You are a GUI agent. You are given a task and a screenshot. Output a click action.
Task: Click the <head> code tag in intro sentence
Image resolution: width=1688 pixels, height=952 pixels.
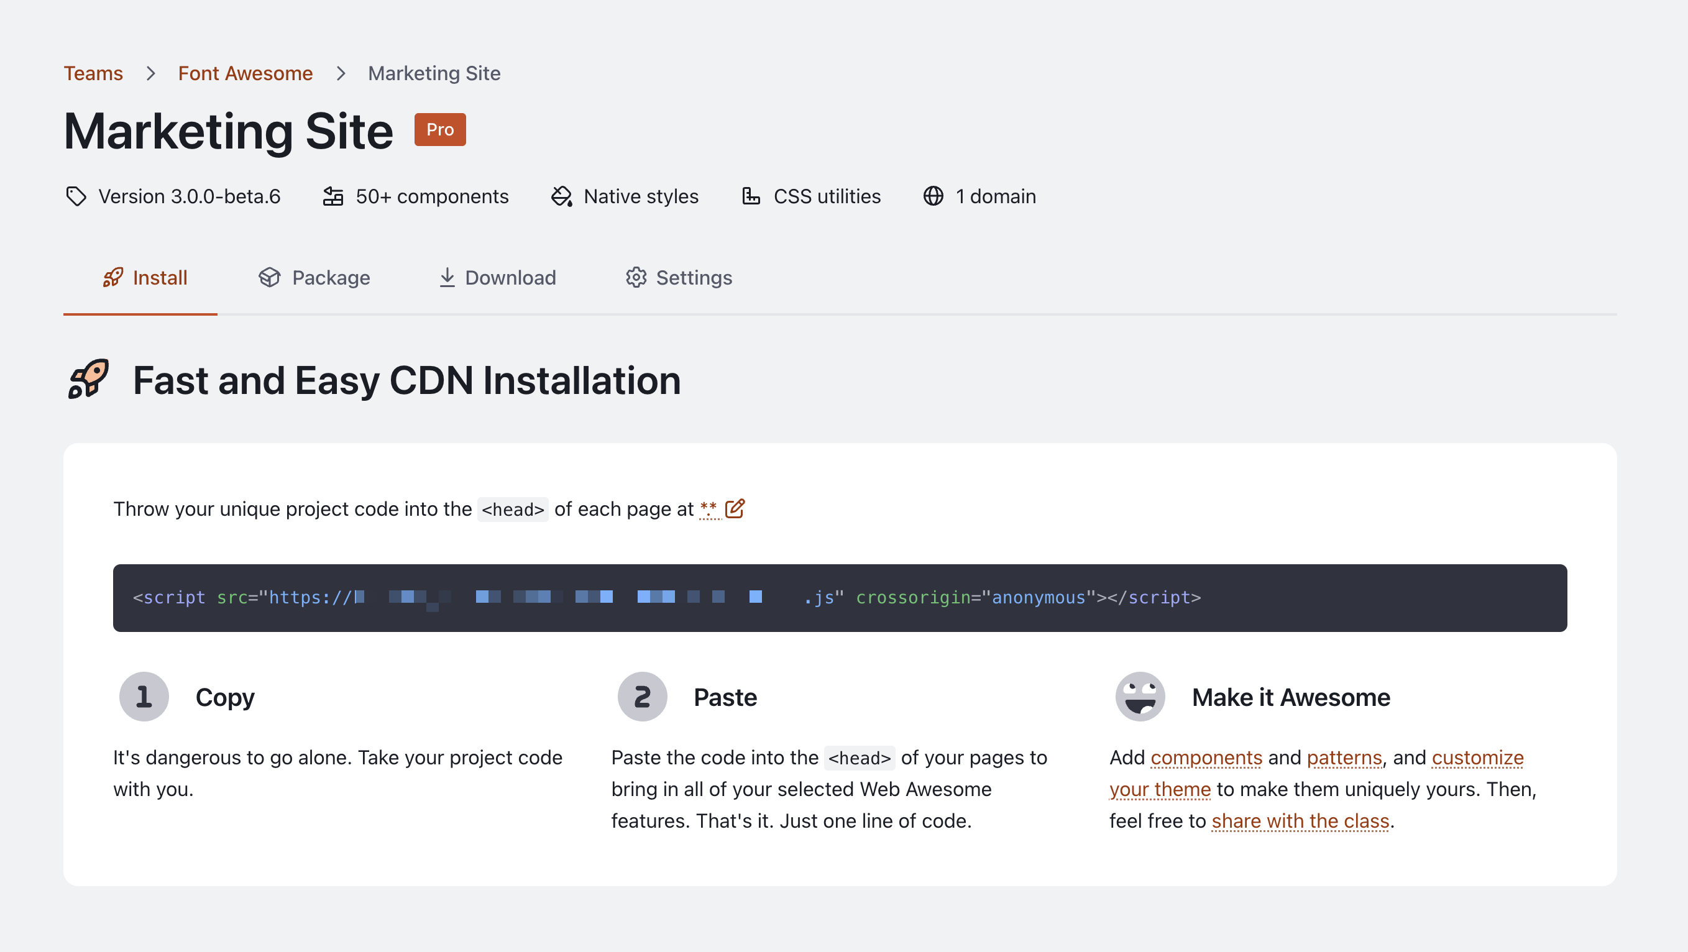tap(512, 509)
